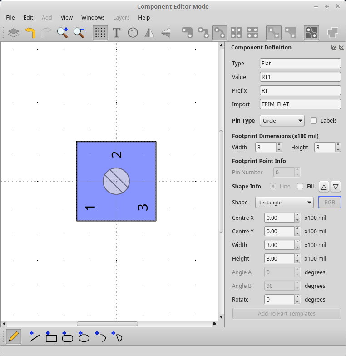Choose the add rectangle tool
This screenshot has height=356, width=346.
pyautogui.click(x=51, y=336)
